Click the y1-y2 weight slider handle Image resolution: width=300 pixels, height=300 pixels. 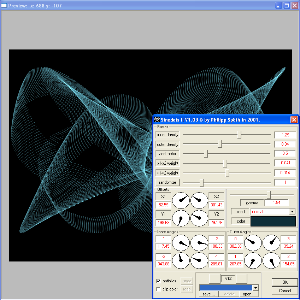coord(227,173)
